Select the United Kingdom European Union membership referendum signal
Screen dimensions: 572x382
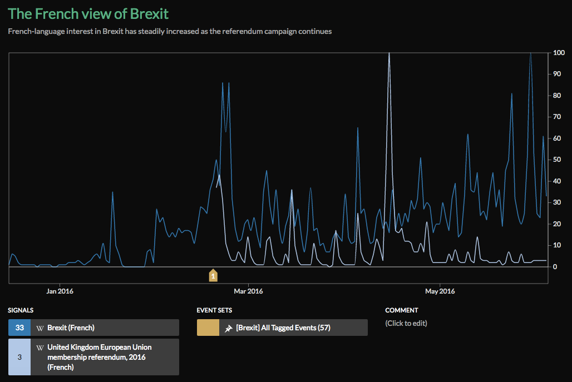(x=99, y=357)
